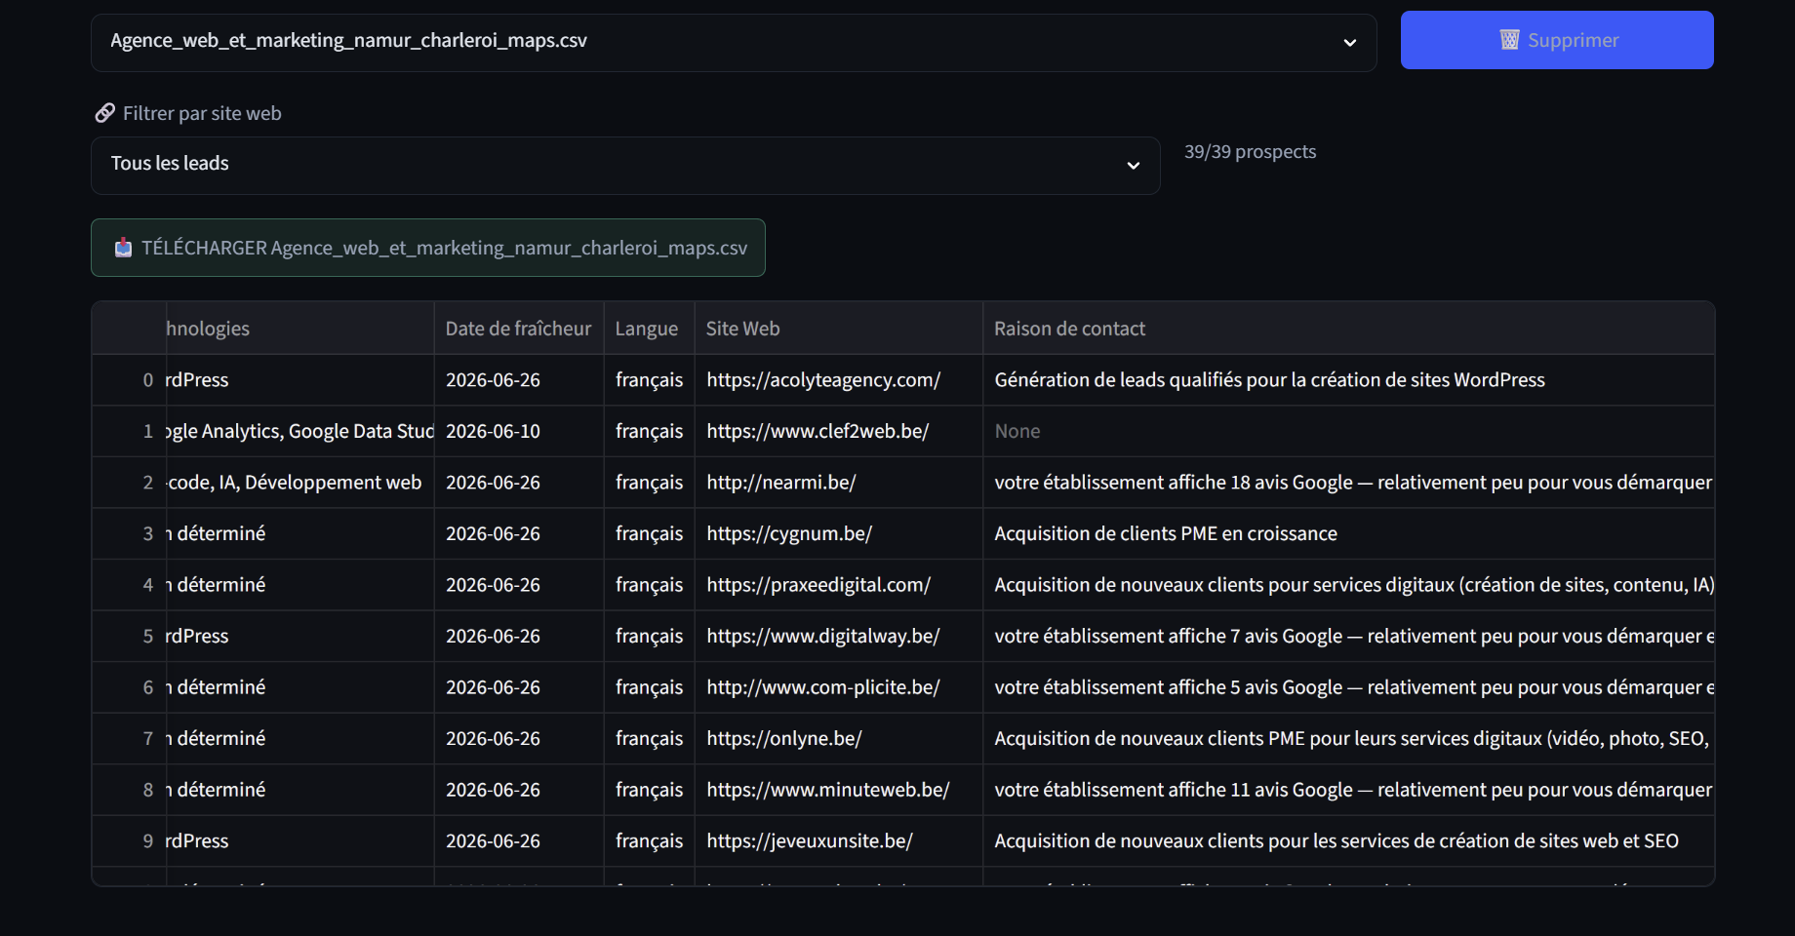This screenshot has width=1795, height=936.
Task: Sort by Site Web column header
Action: 838,329
